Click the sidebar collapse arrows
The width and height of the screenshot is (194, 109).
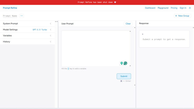coord(56,22)
